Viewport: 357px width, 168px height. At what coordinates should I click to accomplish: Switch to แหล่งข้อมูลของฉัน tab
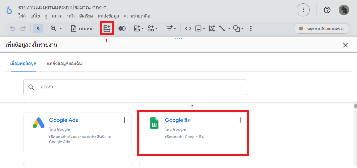(64, 64)
